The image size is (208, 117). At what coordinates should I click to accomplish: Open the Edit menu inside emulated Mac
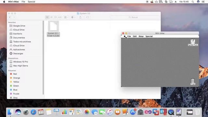[x=135, y=36]
